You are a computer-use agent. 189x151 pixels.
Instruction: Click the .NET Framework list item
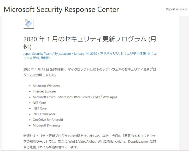point(44,114)
